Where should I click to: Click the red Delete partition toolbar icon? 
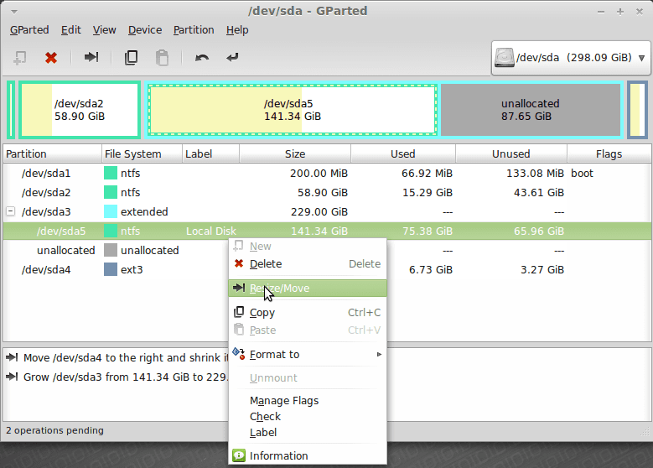coord(51,58)
